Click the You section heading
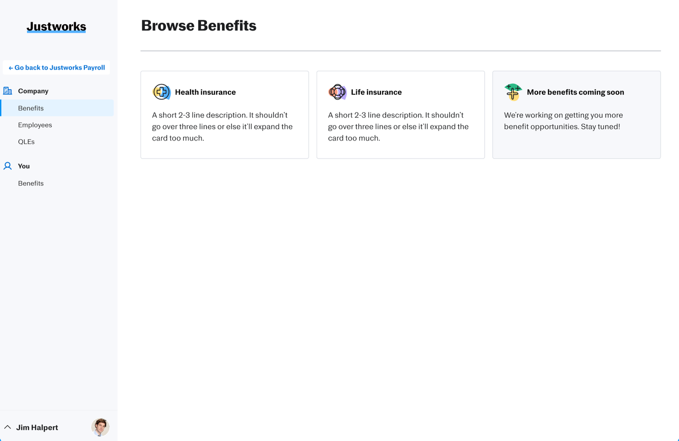 coord(24,166)
